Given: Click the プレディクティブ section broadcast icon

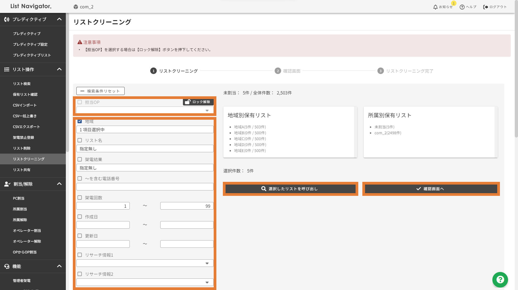Looking at the screenshot, I should click(x=7, y=19).
